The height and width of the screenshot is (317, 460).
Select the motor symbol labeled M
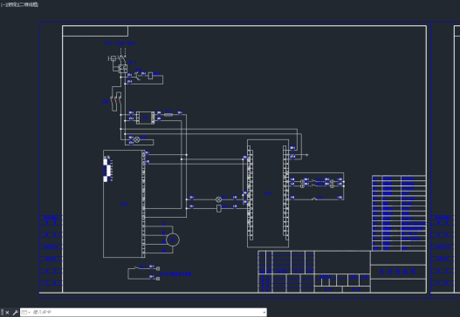[x=173, y=239]
